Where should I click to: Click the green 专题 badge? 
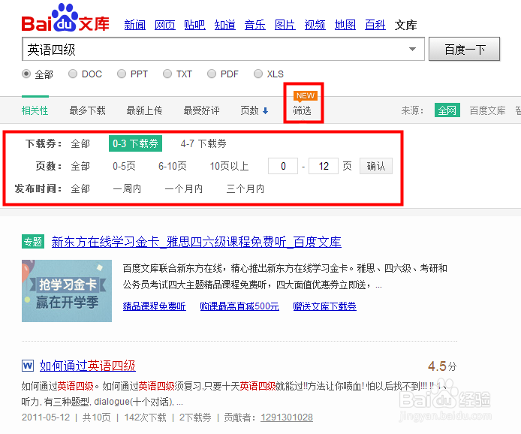[33, 241]
